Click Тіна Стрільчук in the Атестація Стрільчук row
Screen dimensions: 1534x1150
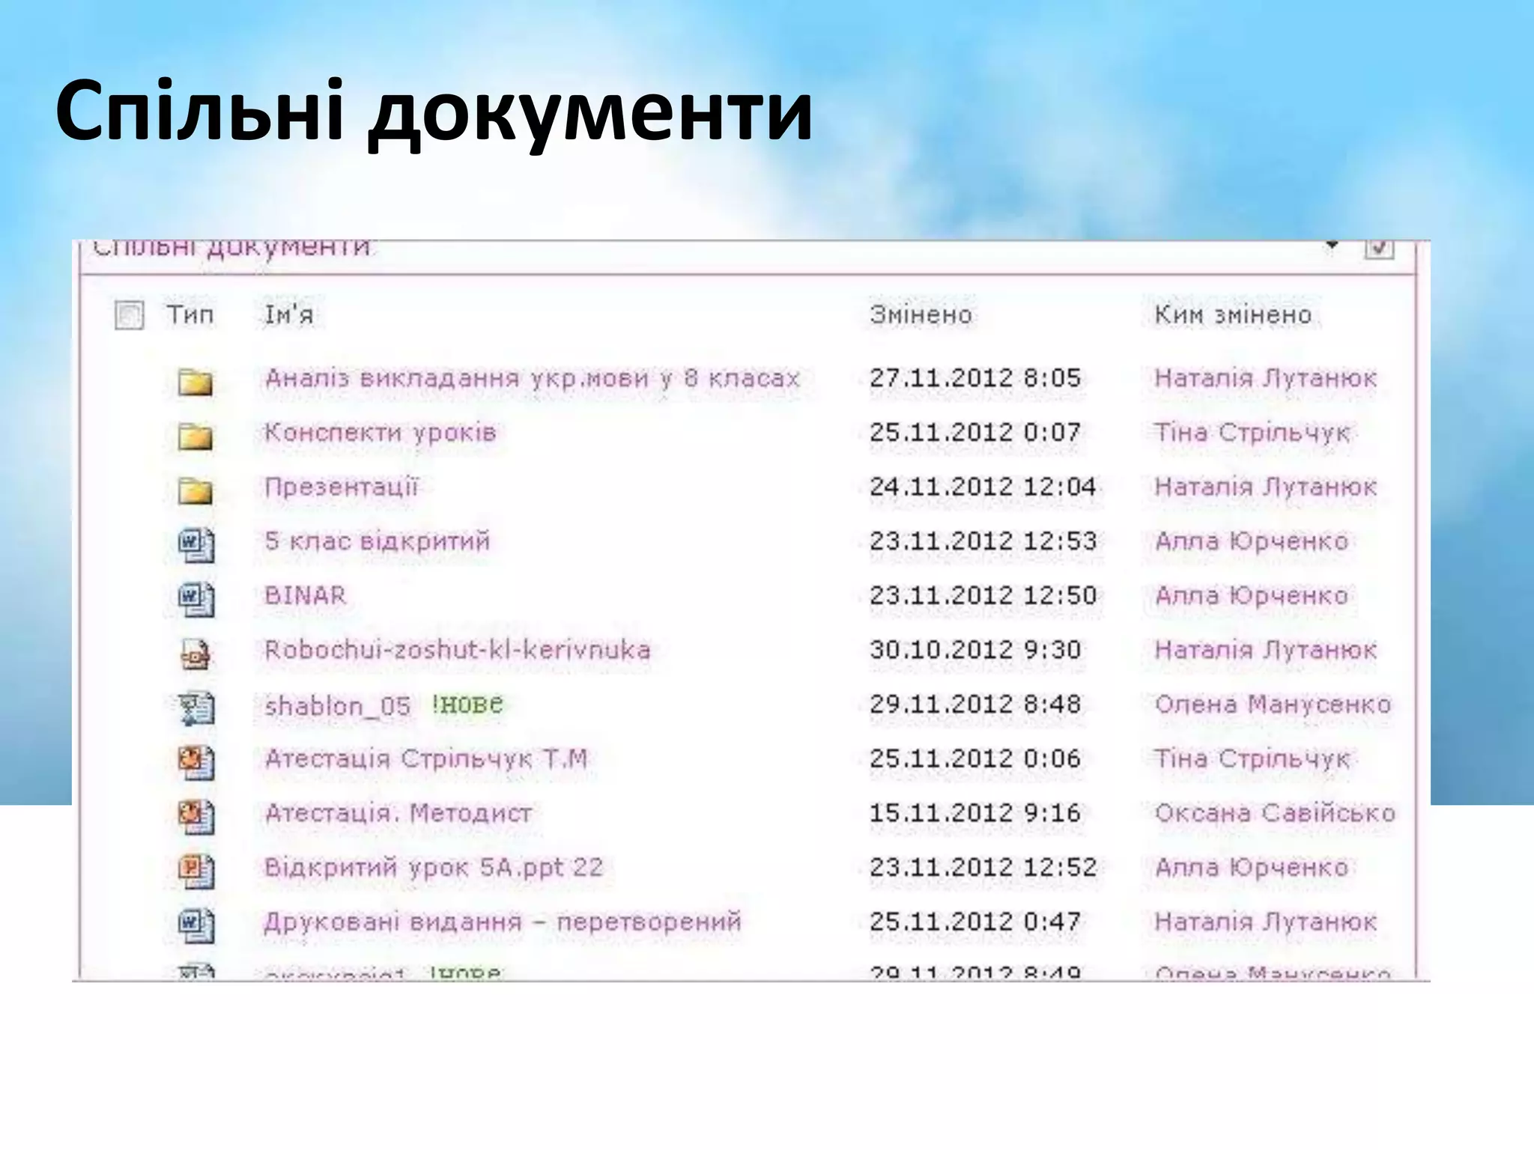pos(1252,759)
